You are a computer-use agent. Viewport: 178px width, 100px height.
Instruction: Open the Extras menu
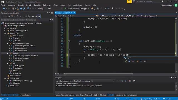click(63, 5)
